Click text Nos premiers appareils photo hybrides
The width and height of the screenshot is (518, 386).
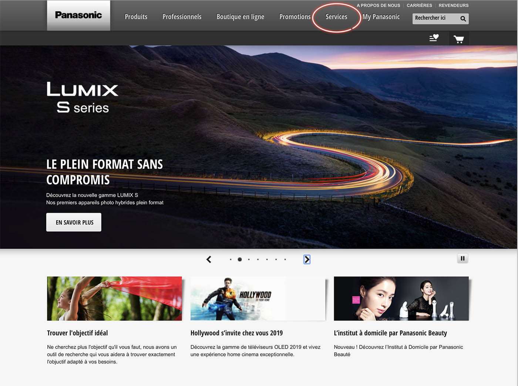105,203
